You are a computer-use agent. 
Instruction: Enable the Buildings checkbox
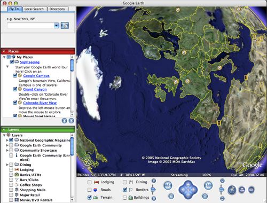coord(125,197)
